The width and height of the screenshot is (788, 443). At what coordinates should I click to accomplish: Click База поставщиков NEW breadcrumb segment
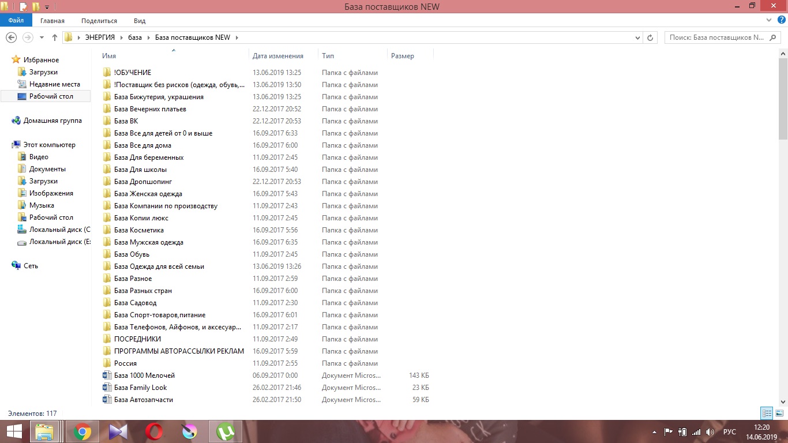pos(193,37)
